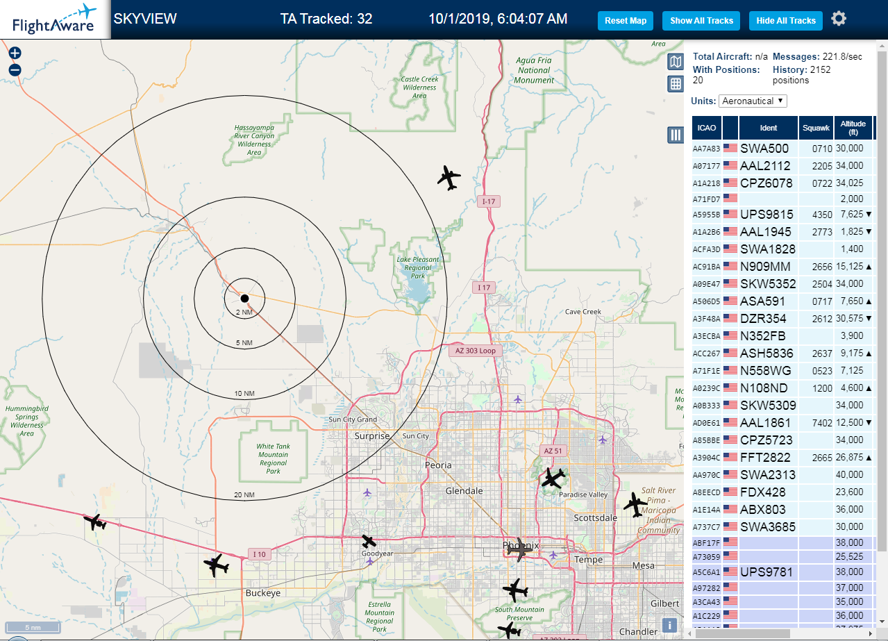
Task: Open the settings gear icon
Action: [x=839, y=19]
